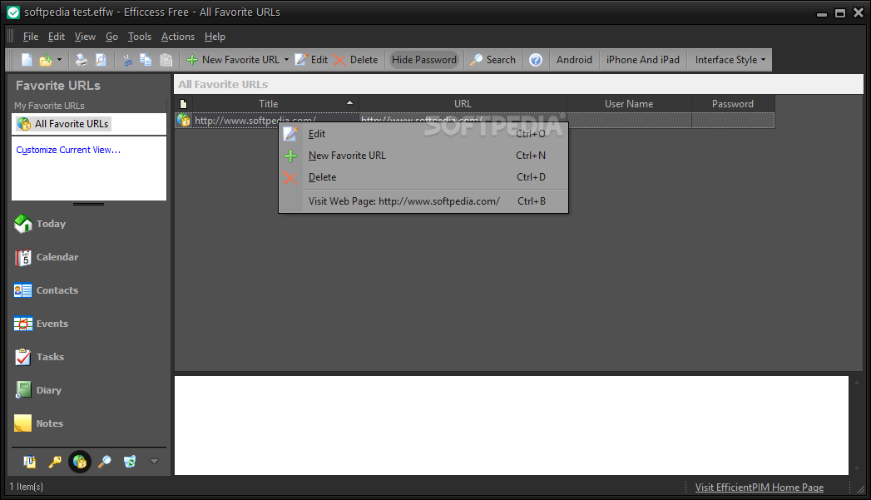Image resolution: width=871 pixels, height=500 pixels.
Task: Click the Print toolbar icon
Action: pyautogui.click(x=81, y=59)
